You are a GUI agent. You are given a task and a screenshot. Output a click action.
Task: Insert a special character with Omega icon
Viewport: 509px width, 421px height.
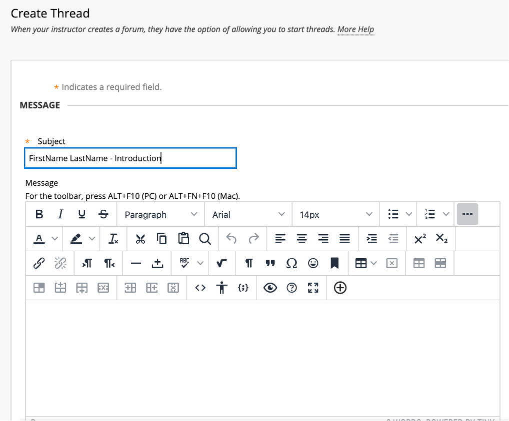pos(291,263)
